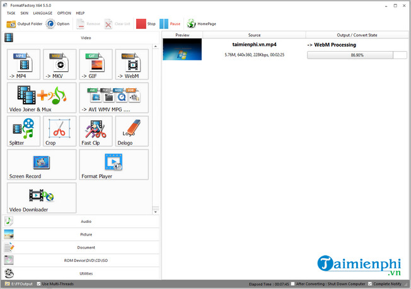Image resolution: width=411 pixels, height=289 pixels.
Task: Click the 5.76M, 640x360 file info text
Action: (x=254, y=55)
